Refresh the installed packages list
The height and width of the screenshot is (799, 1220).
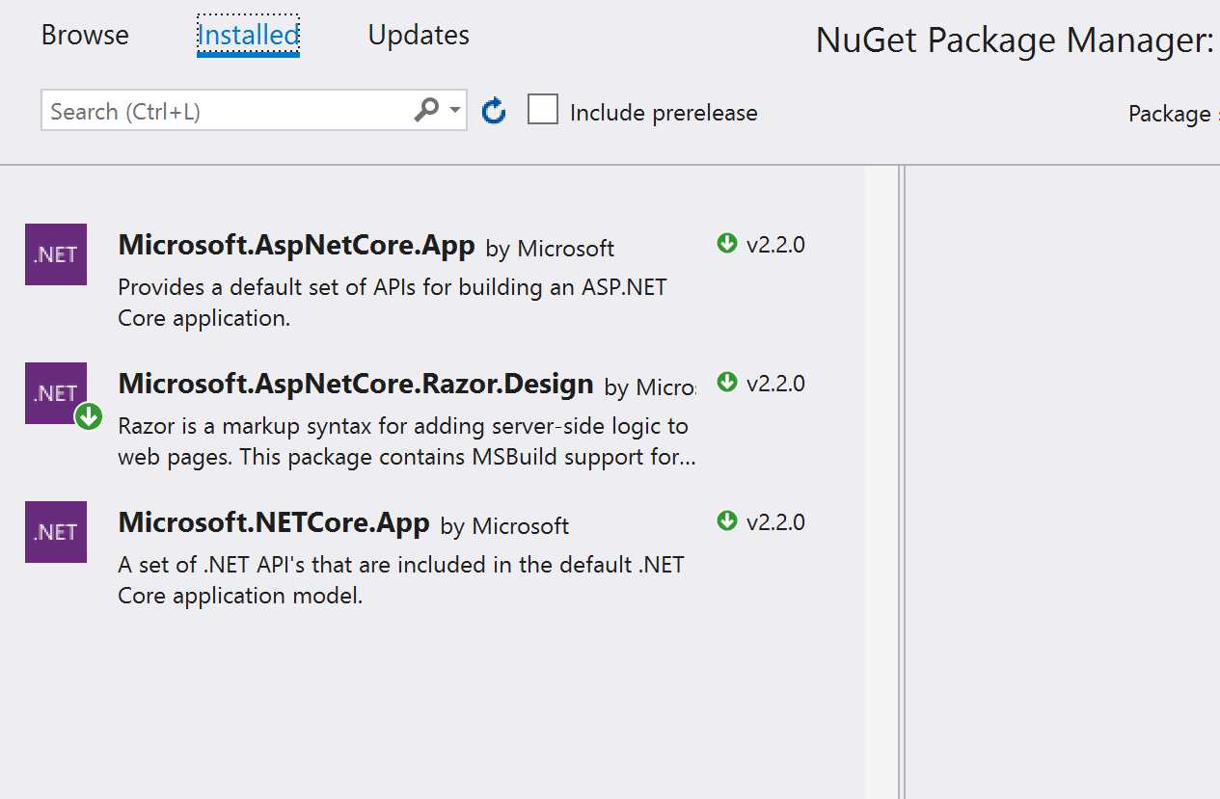[x=493, y=110]
